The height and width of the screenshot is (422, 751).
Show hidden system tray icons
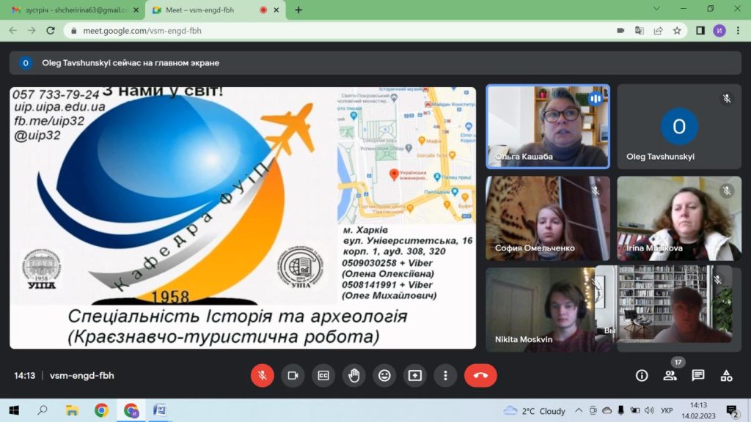pyautogui.click(x=579, y=410)
